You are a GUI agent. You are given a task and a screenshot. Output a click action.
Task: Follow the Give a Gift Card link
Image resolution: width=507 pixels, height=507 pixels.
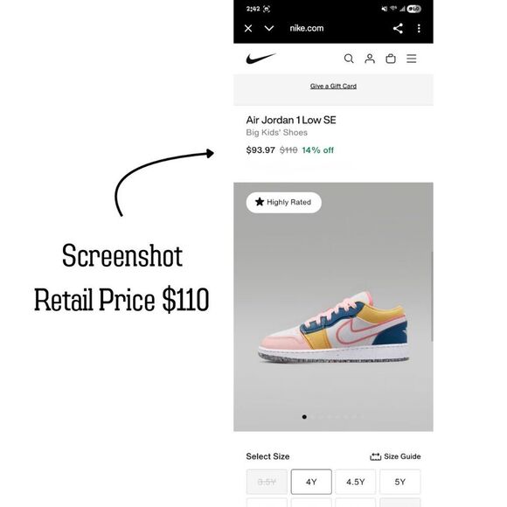333,86
